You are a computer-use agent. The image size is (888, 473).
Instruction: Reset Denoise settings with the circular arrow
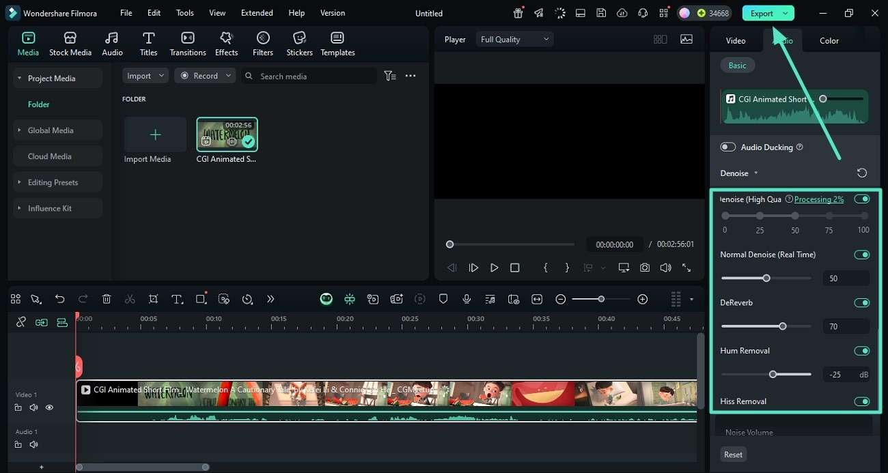click(862, 173)
